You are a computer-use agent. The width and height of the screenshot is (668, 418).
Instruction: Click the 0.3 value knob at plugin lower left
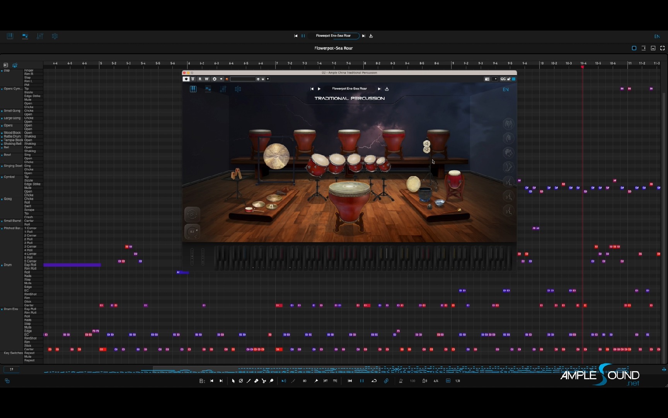click(192, 231)
